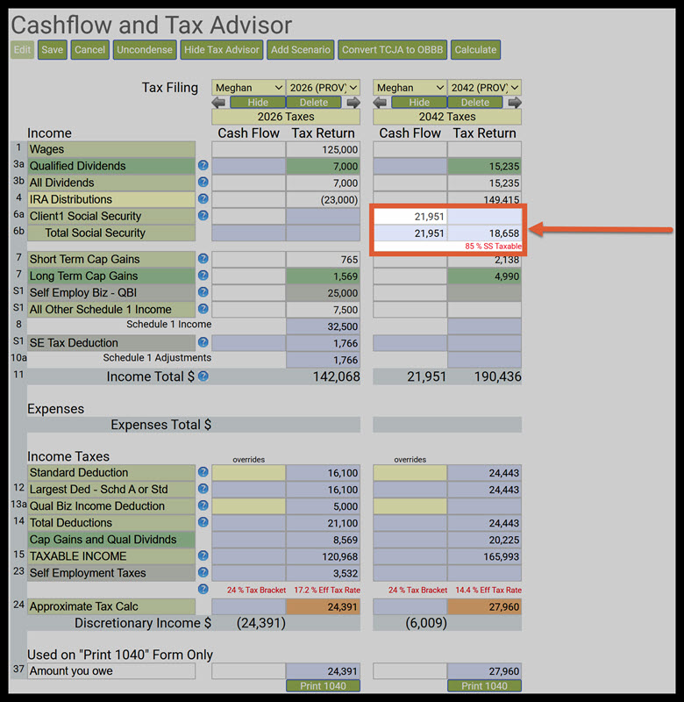The image size is (684, 702).
Task: Select 2042 Income Total 190,436
Action: tap(497, 376)
